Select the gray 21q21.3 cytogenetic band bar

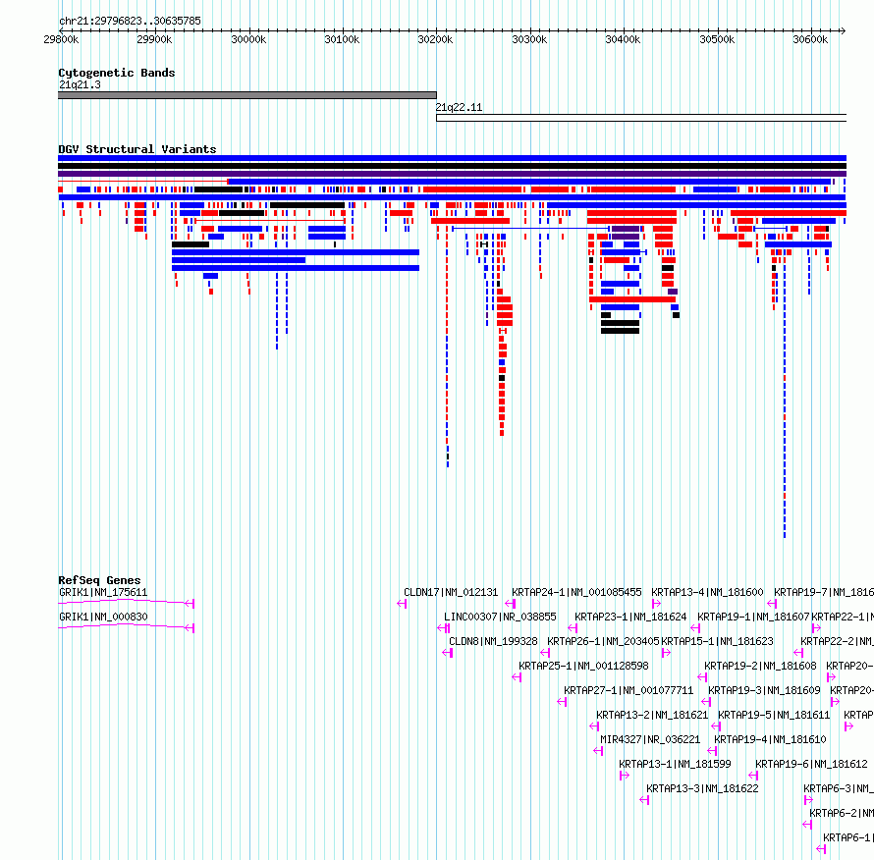pos(247,95)
